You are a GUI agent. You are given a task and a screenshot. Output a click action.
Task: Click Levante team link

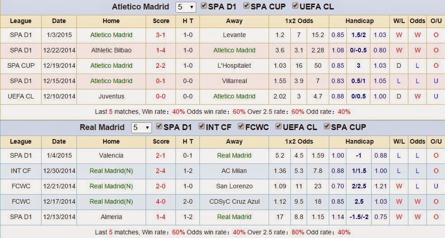(x=234, y=35)
